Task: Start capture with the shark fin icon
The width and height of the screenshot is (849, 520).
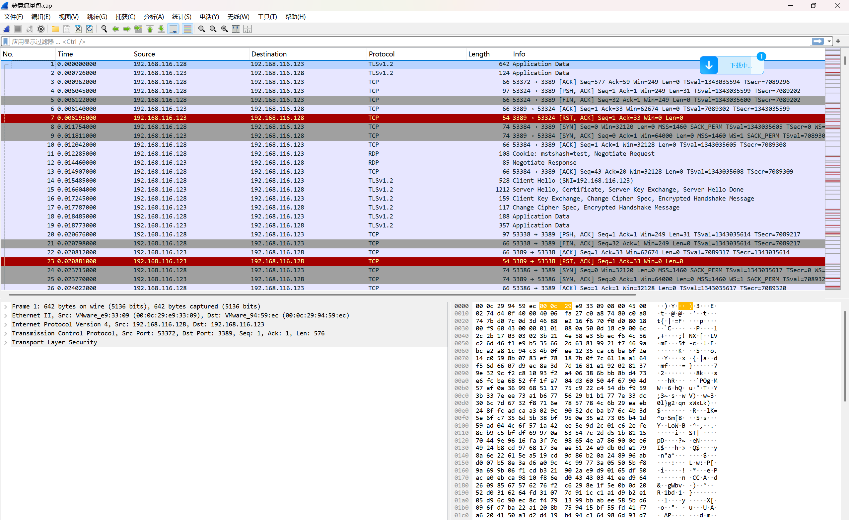Action: click(x=7, y=29)
